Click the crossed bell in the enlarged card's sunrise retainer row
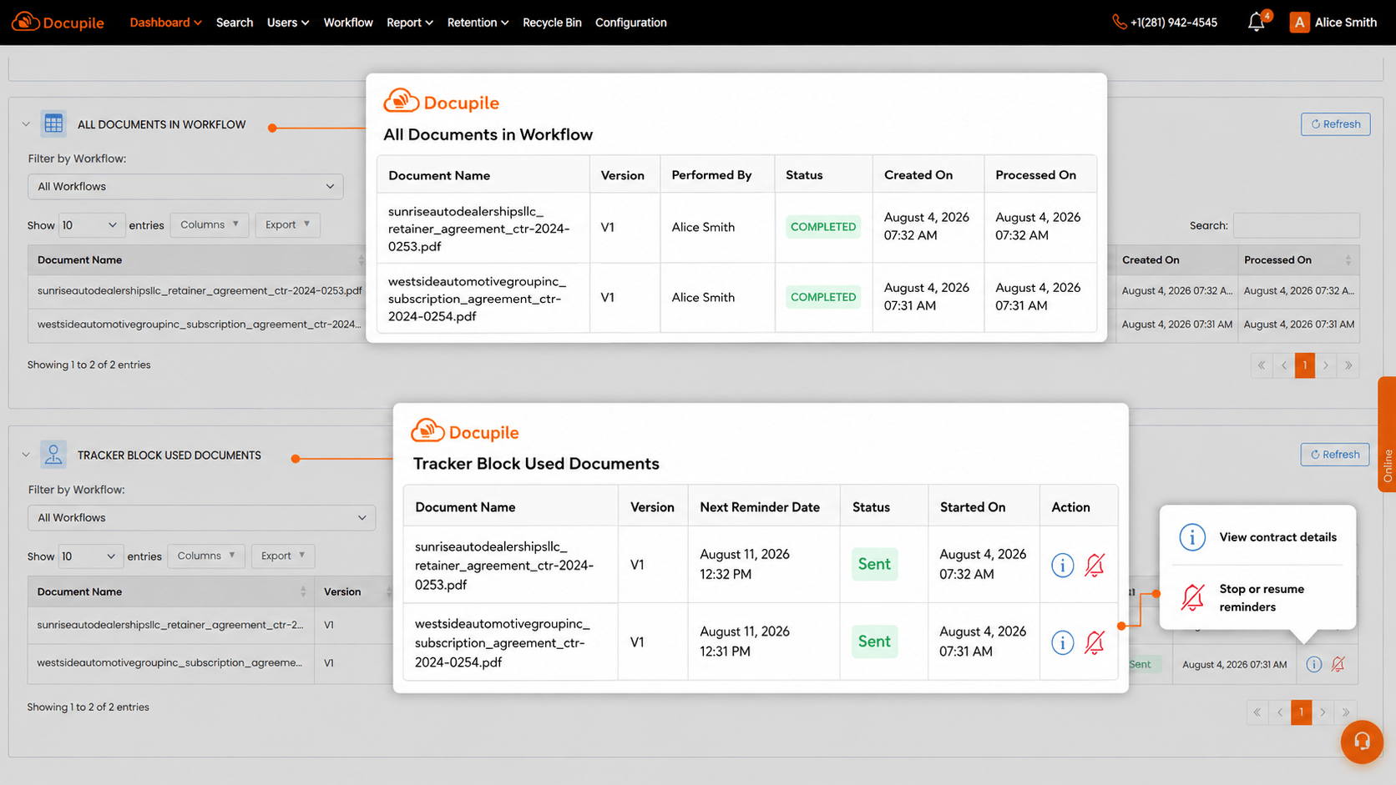Screen dimensions: 1396x785 [x=1095, y=565]
